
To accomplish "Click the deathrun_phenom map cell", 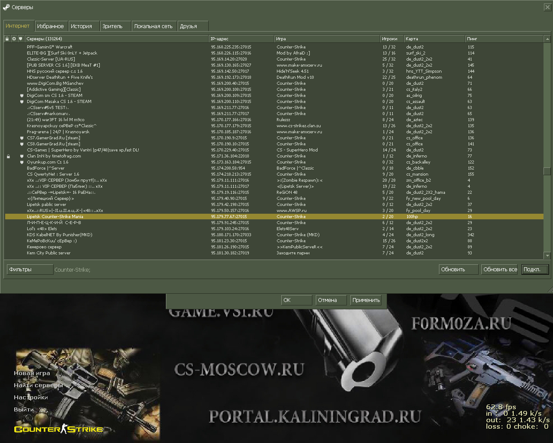I will [424, 77].
